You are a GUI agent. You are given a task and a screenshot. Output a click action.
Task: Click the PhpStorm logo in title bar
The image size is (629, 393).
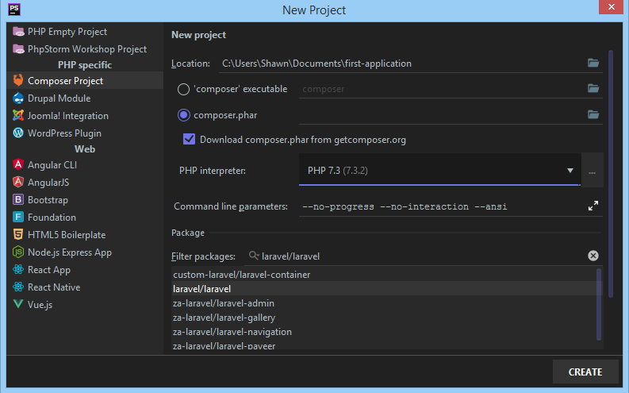coord(14,10)
